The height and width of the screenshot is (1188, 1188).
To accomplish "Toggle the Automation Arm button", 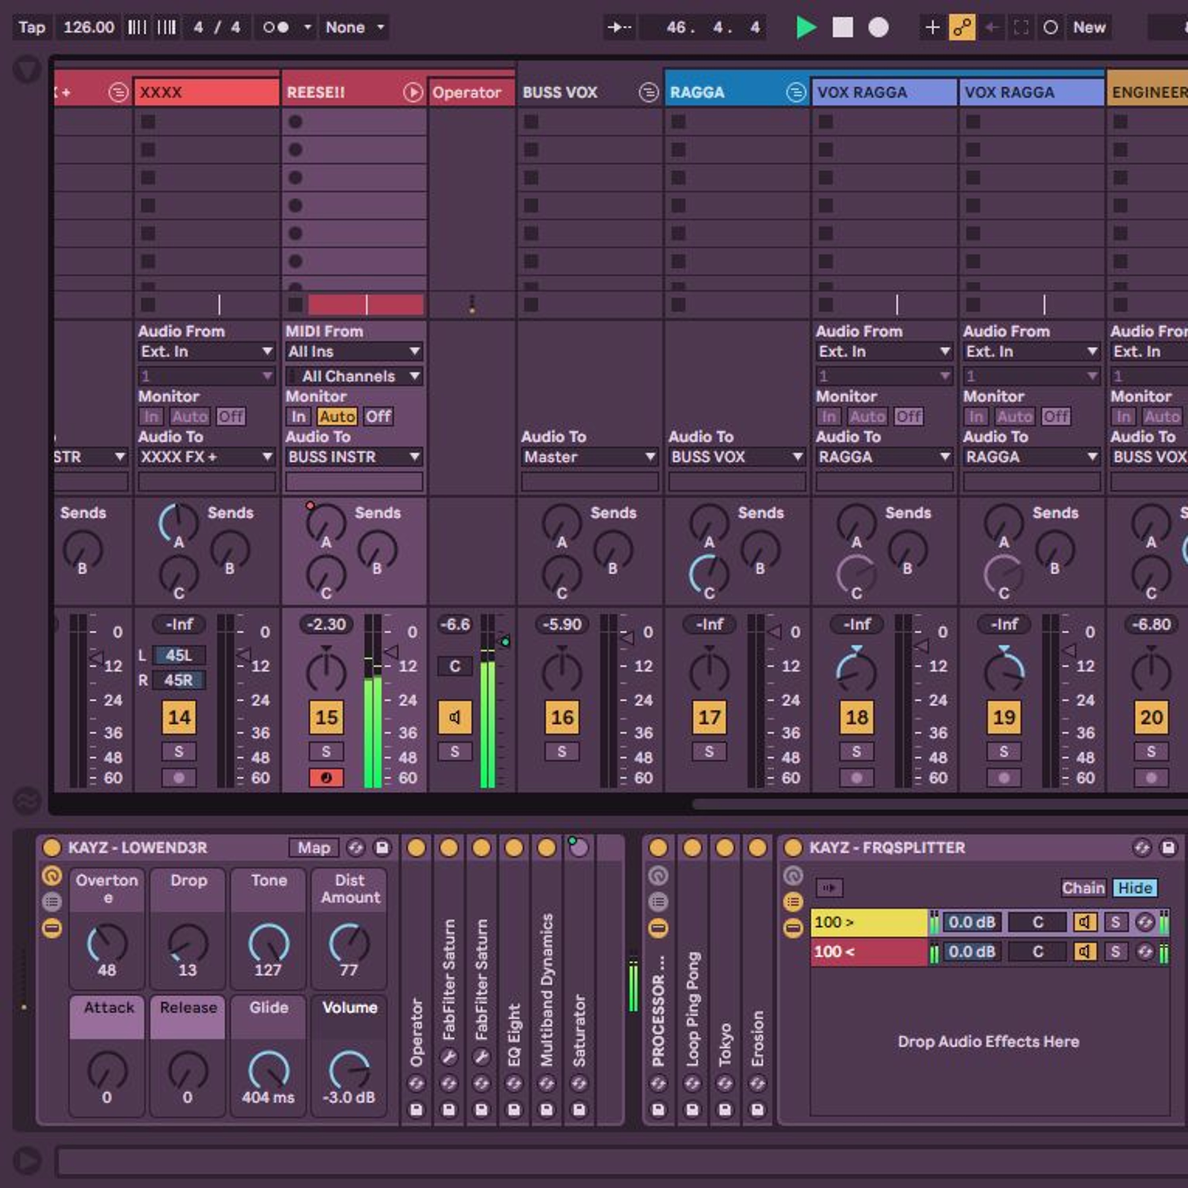I will click(x=962, y=28).
